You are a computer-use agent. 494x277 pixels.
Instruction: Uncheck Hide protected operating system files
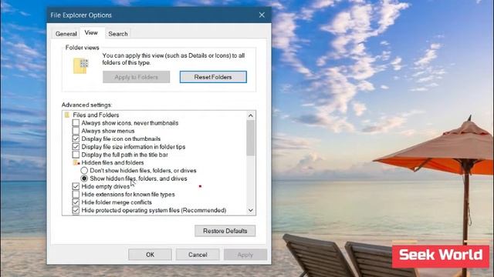tap(76, 210)
